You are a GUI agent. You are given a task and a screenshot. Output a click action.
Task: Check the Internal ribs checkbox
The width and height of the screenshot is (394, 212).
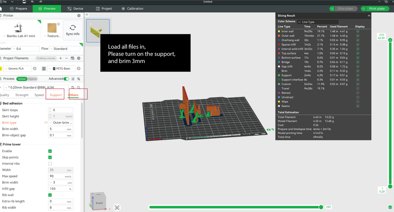[50, 164]
